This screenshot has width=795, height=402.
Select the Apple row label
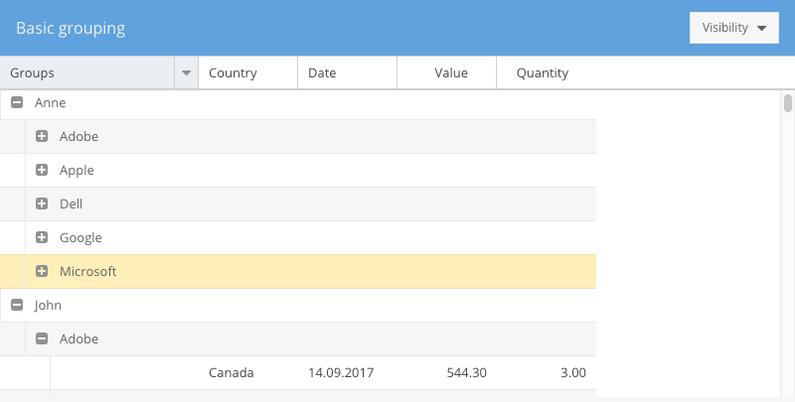click(x=77, y=171)
